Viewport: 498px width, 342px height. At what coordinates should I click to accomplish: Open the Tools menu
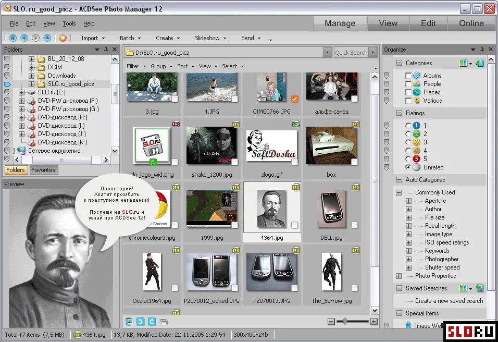pyautogui.click(x=69, y=23)
